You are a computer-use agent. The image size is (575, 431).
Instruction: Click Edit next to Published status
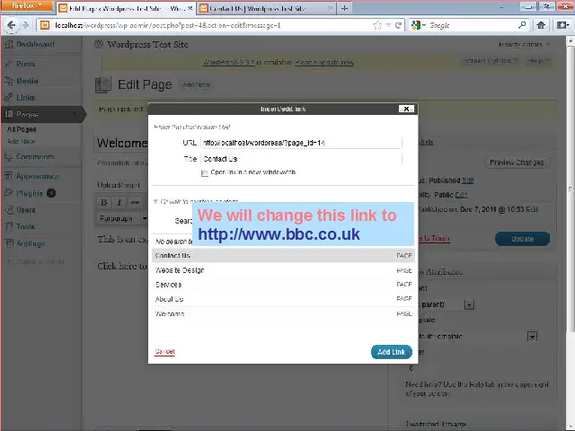coord(467,180)
